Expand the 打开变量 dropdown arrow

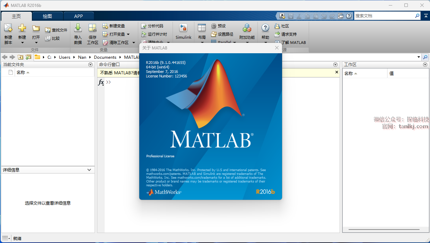128,34
